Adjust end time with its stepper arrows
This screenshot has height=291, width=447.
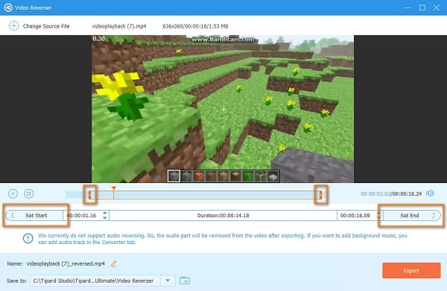(379, 216)
